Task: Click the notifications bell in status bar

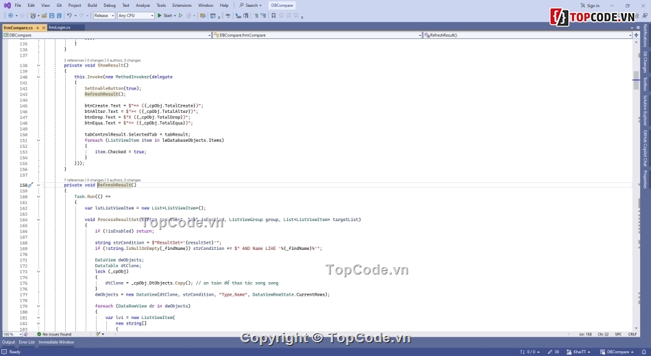Action: point(644,352)
